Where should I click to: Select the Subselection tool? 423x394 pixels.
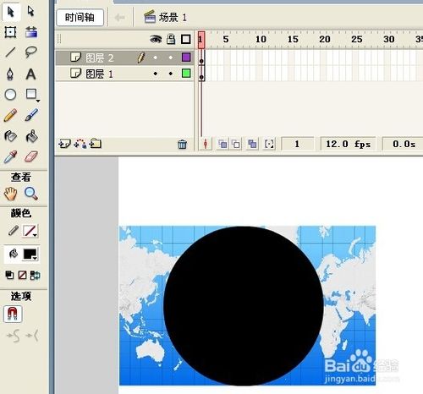(x=30, y=12)
